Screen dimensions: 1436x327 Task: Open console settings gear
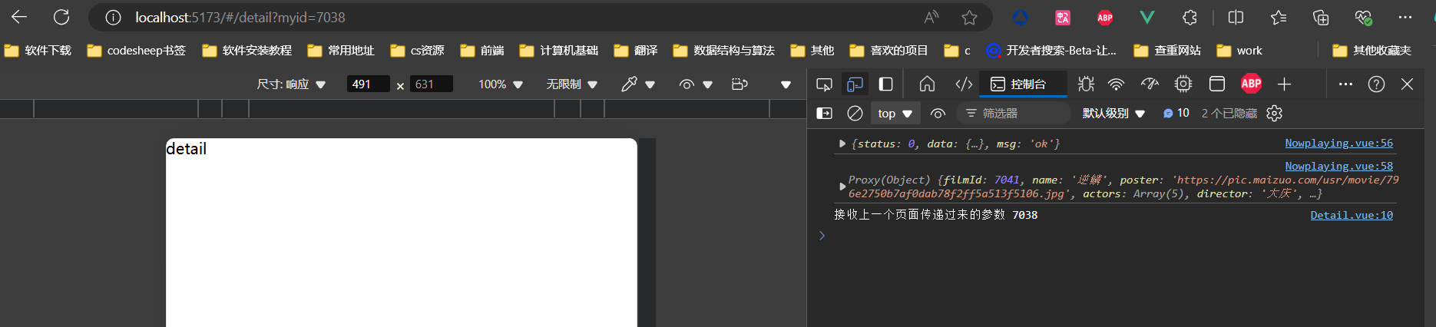tap(1274, 113)
